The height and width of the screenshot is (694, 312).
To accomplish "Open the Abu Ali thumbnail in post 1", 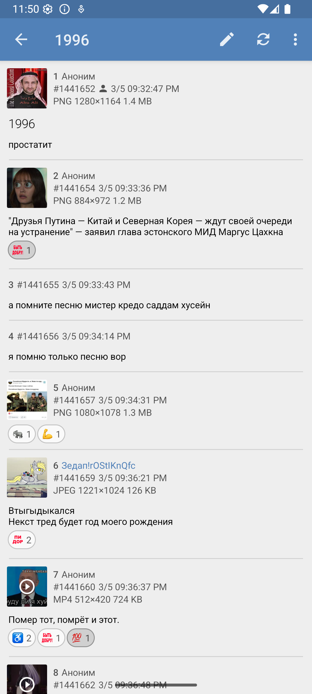I will (x=27, y=88).
